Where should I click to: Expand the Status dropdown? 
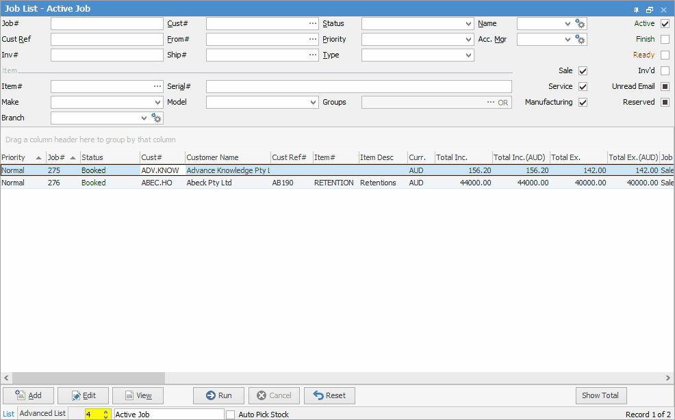click(468, 24)
